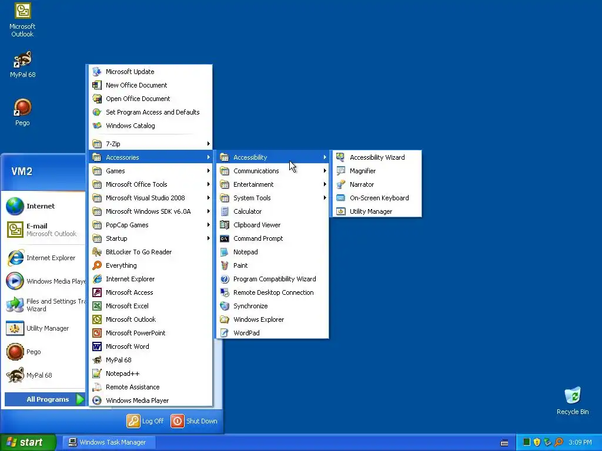Click the Windows Catalog icon
Viewport: 602px width, 451px height.
pos(97,126)
